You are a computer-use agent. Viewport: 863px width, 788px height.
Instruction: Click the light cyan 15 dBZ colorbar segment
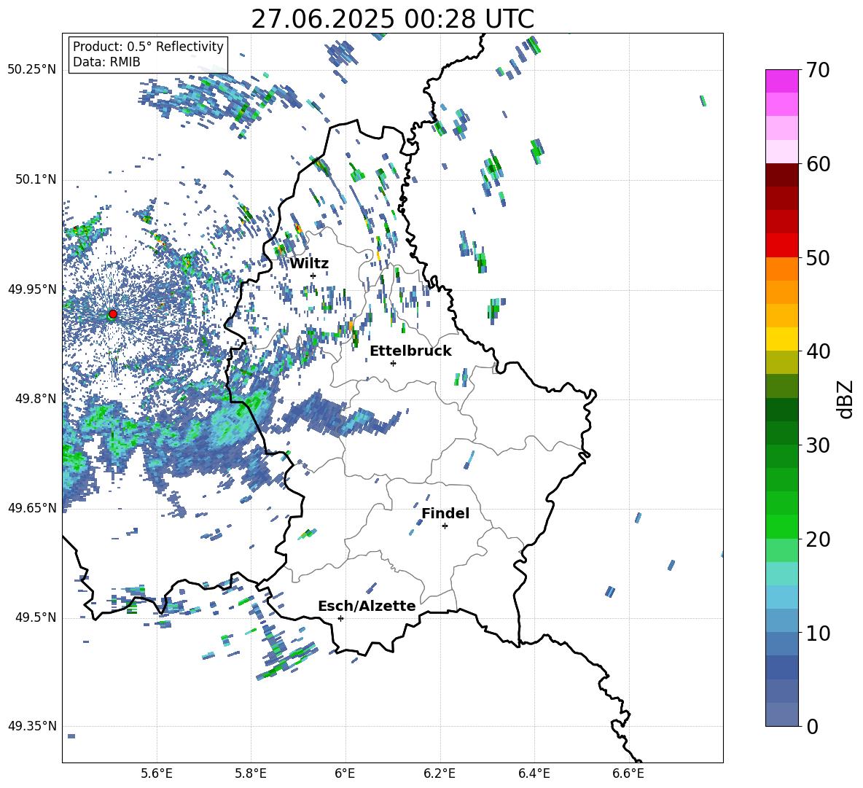[x=781, y=574]
